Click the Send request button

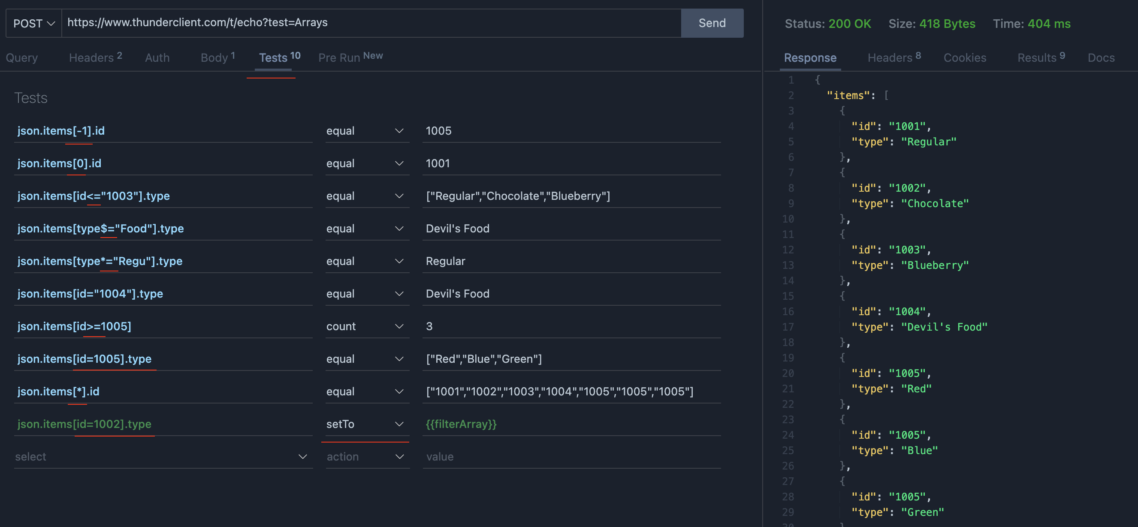(x=712, y=23)
